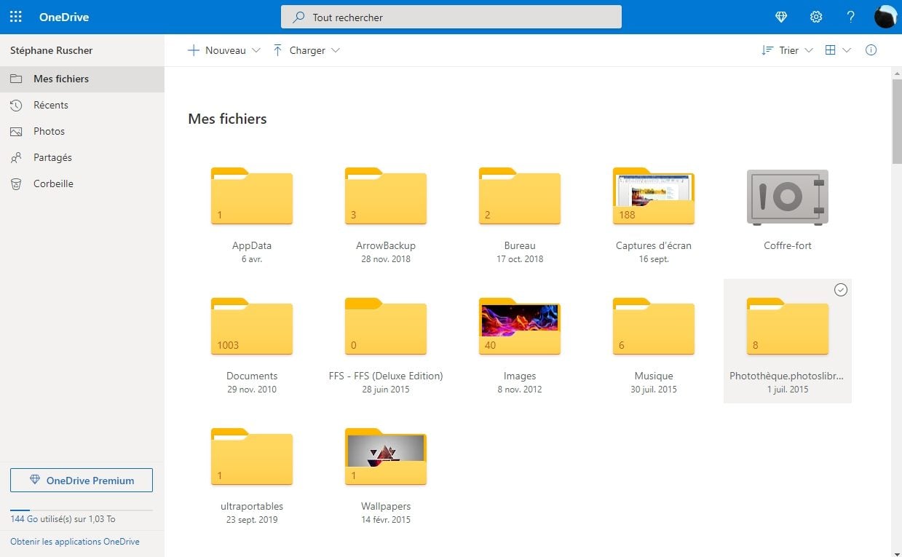Open the view layout switcher dropdown
Image resolution: width=902 pixels, height=557 pixels.
(838, 50)
